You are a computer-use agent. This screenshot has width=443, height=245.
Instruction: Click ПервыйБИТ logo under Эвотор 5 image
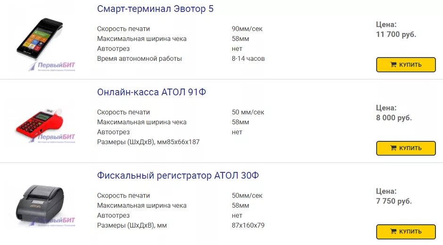[52, 66]
